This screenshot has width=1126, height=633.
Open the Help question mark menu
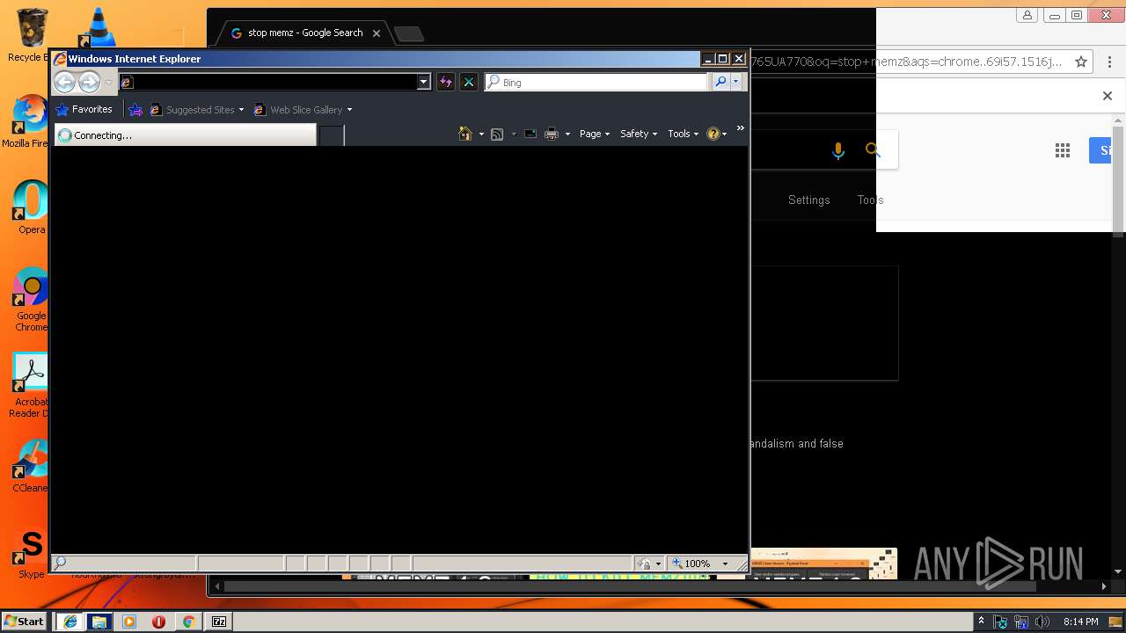tap(717, 134)
